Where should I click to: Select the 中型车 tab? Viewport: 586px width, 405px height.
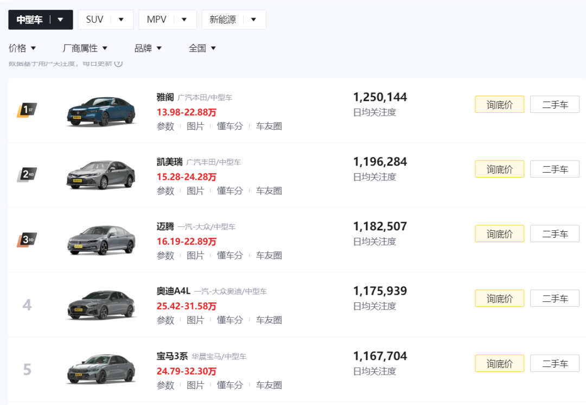tap(41, 20)
